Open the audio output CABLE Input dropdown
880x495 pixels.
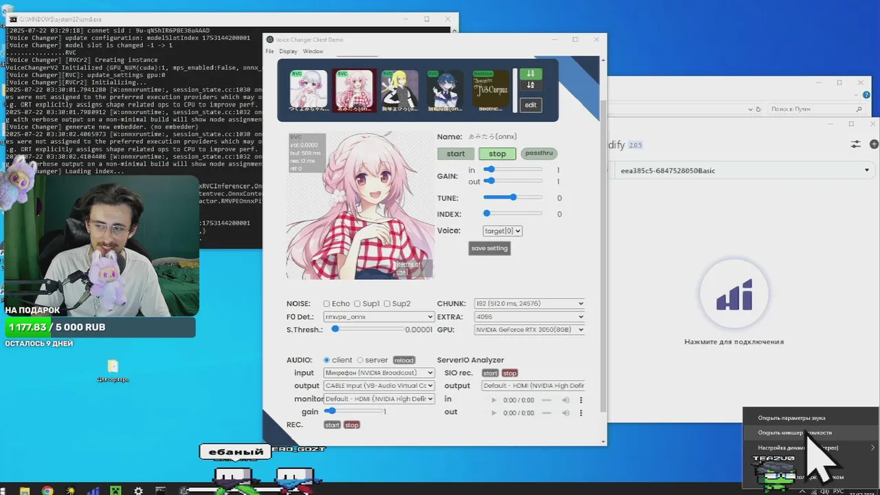pos(379,386)
